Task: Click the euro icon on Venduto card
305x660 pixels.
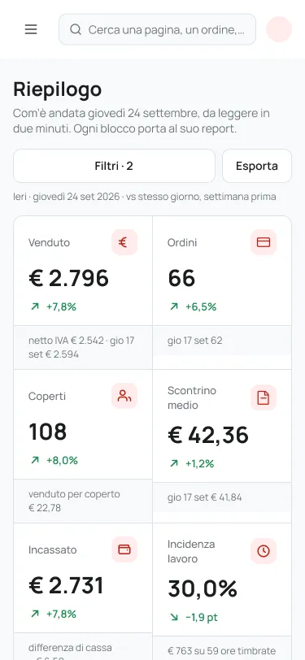Action: [x=124, y=242]
